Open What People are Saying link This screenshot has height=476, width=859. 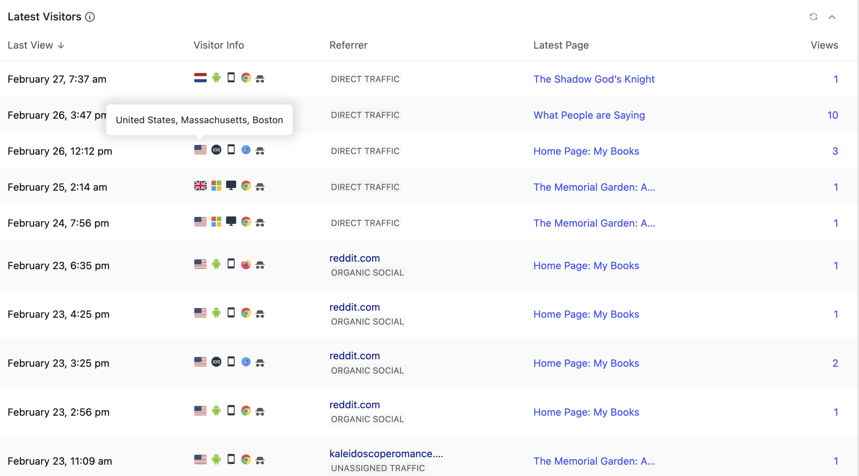tap(589, 115)
